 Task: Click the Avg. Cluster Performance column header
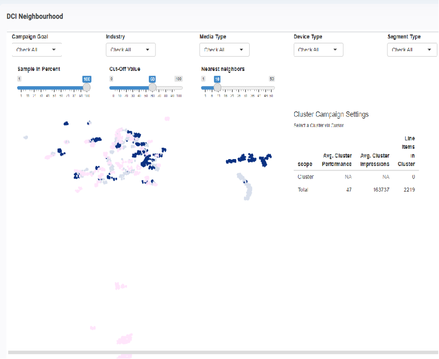click(336, 160)
